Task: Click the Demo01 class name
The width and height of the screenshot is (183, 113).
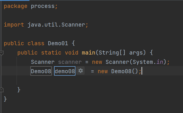Action: (58, 43)
